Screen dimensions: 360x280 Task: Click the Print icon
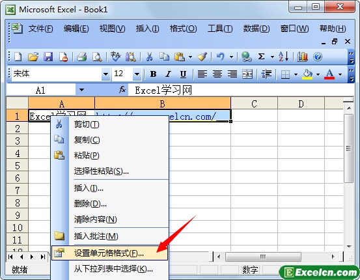click(82, 57)
